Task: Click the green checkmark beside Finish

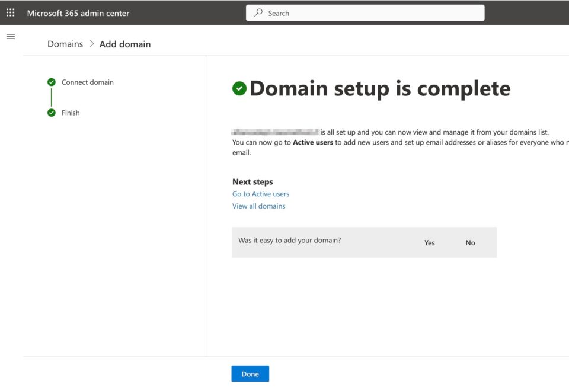Action: 52,113
